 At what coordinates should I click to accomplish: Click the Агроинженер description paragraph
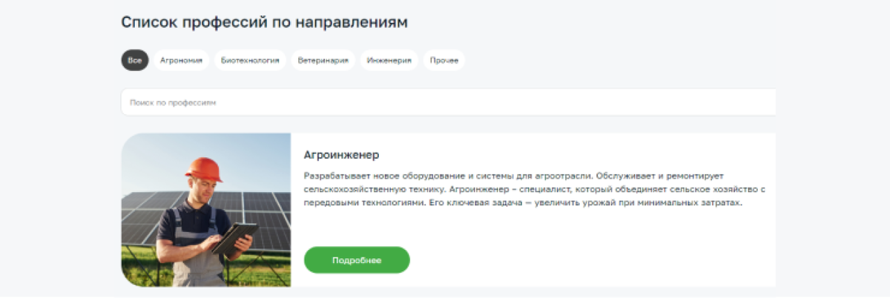coord(535,189)
